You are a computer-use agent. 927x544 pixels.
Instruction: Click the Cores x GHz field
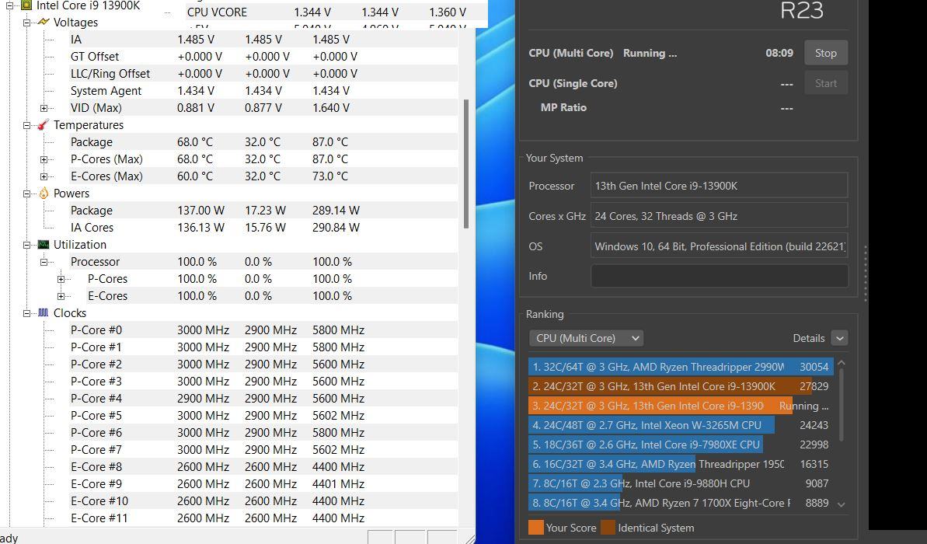click(x=720, y=216)
